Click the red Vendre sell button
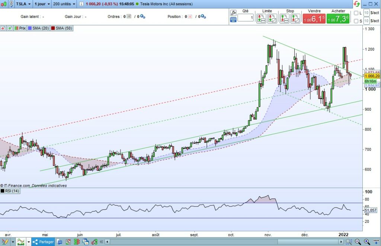Viewport: 381px width, 246px height. pyautogui.click(x=314, y=18)
